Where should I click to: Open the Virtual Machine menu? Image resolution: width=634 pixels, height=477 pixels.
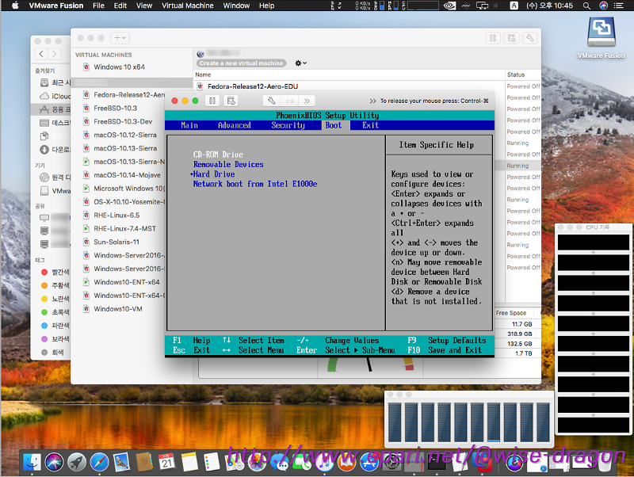pyautogui.click(x=188, y=6)
